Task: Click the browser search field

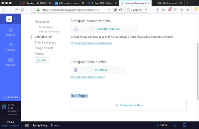Action: tap(137, 10)
